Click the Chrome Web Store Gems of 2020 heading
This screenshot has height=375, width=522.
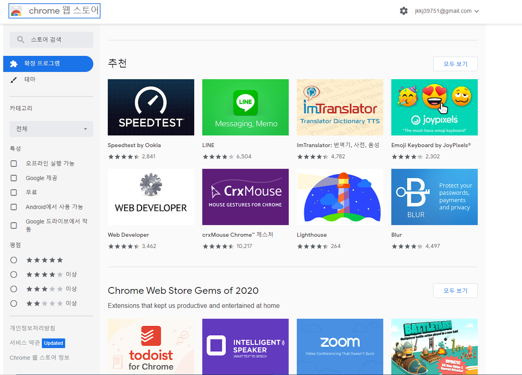click(x=183, y=291)
